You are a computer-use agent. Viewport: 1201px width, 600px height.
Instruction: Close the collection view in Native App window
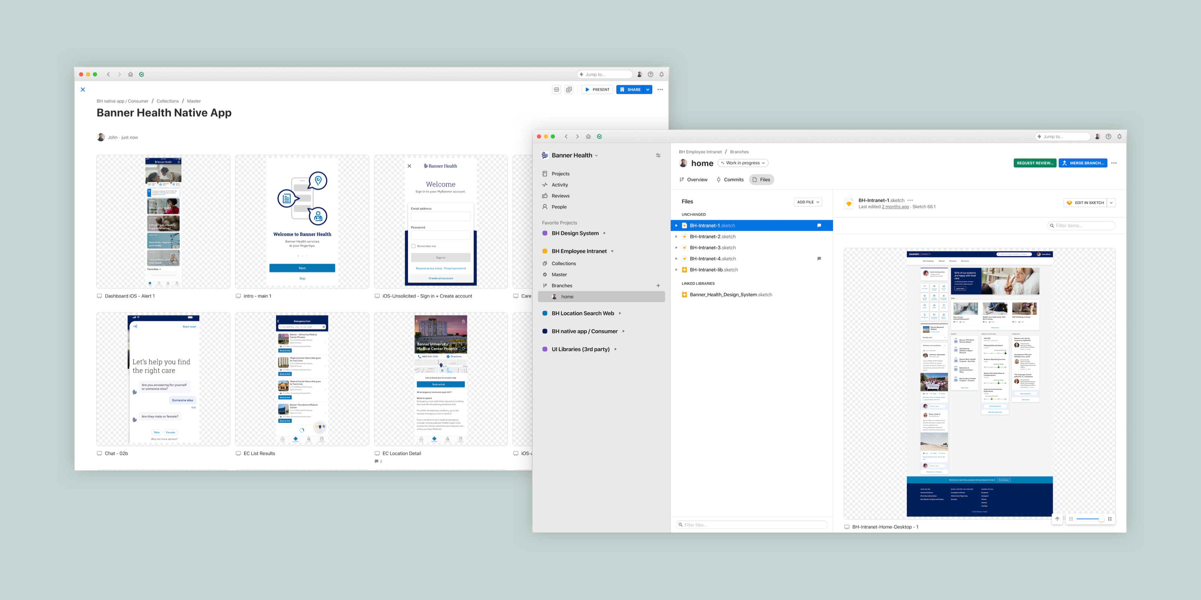[83, 90]
